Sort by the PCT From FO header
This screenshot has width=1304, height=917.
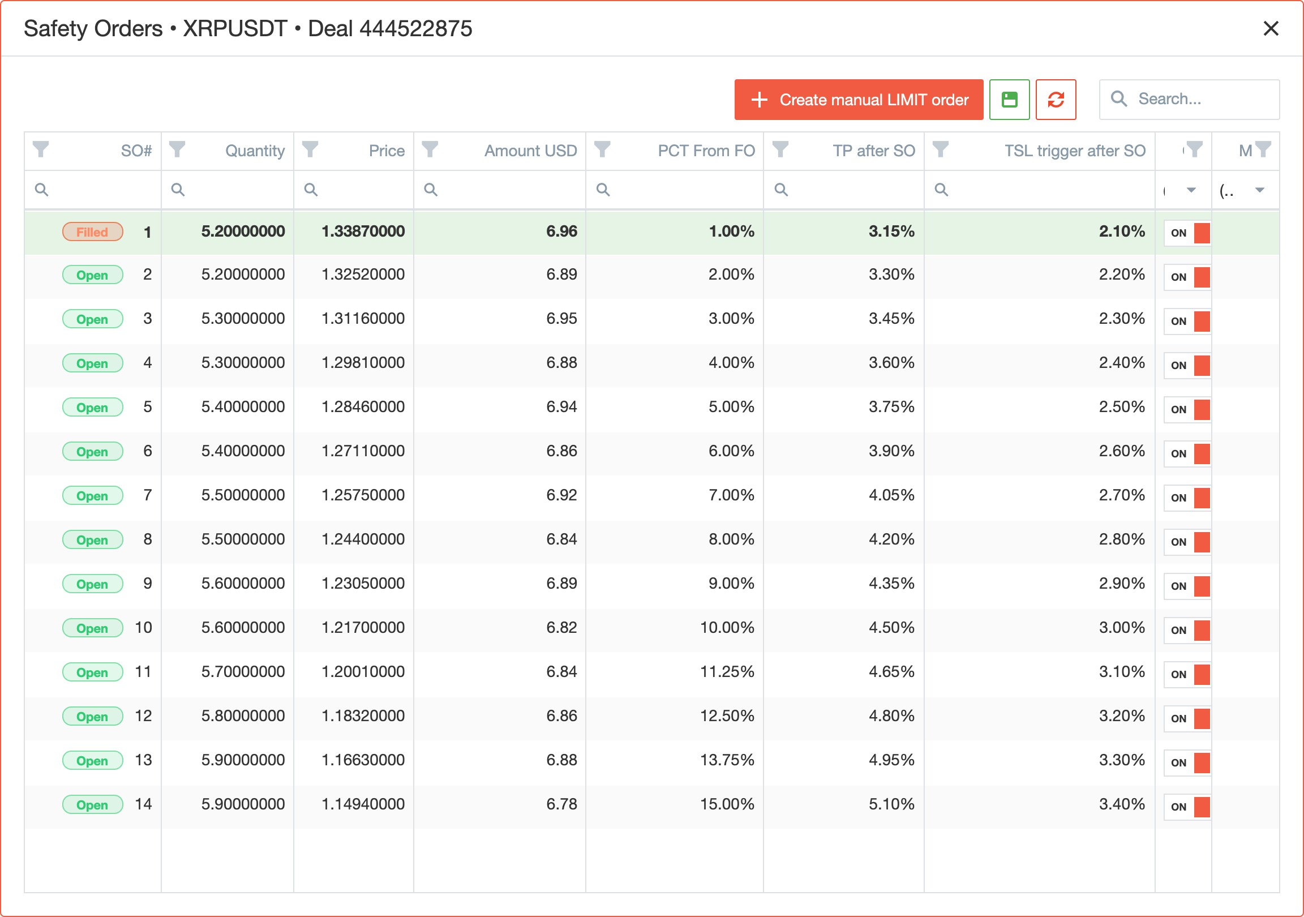click(x=706, y=151)
